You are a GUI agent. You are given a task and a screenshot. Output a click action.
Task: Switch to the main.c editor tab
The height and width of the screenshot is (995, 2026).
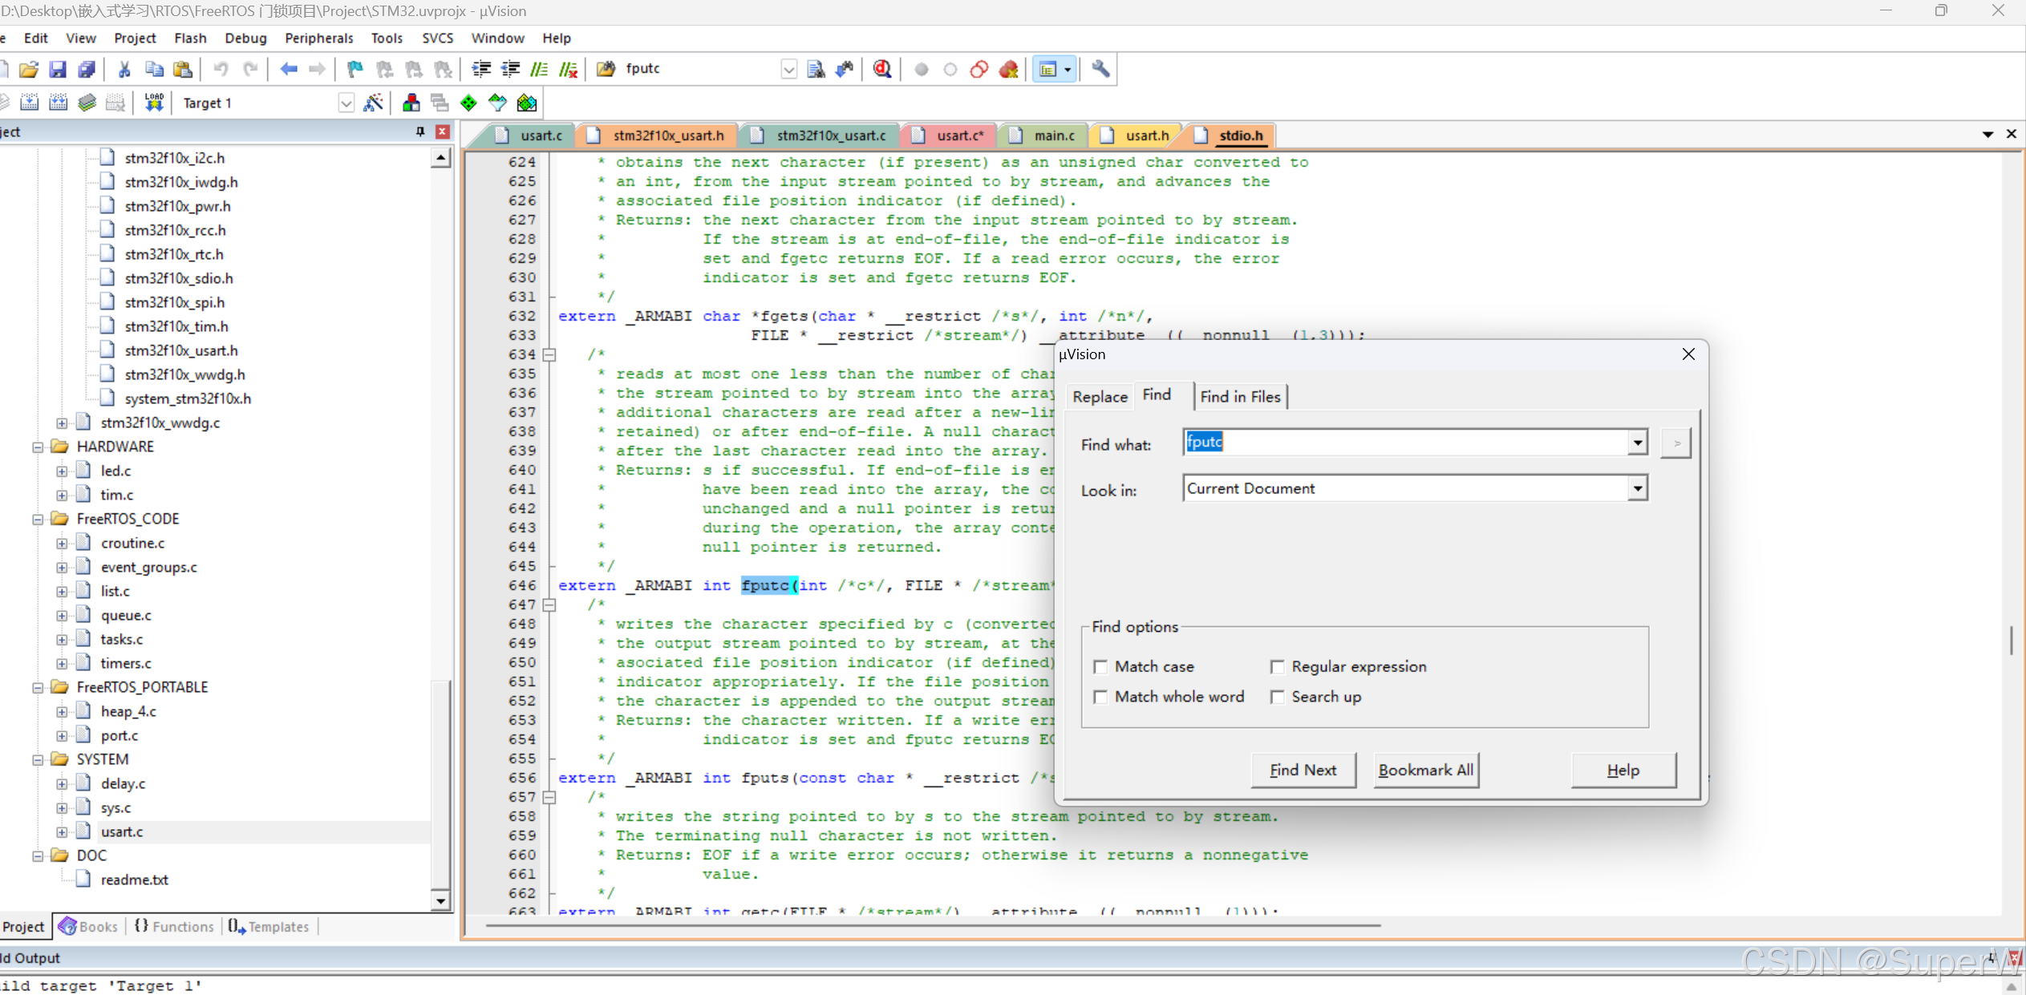coord(1053,135)
